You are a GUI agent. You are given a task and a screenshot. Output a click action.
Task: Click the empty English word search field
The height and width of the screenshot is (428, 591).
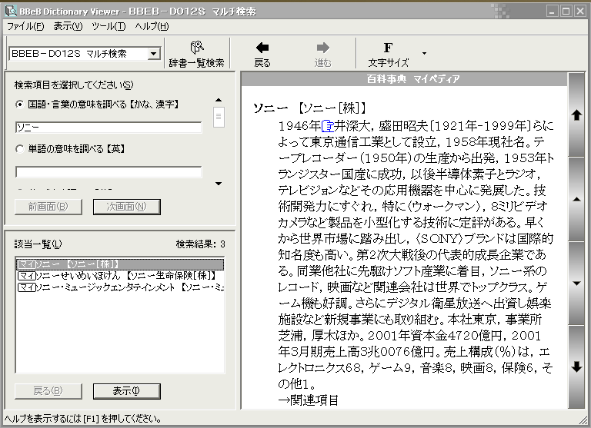tap(109, 172)
